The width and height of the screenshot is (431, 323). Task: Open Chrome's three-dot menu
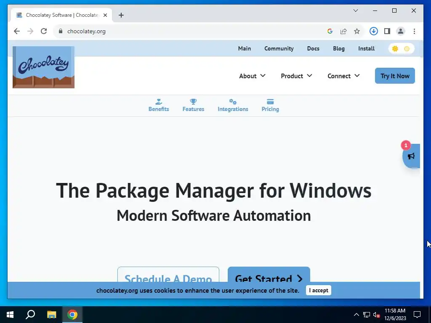point(414,31)
